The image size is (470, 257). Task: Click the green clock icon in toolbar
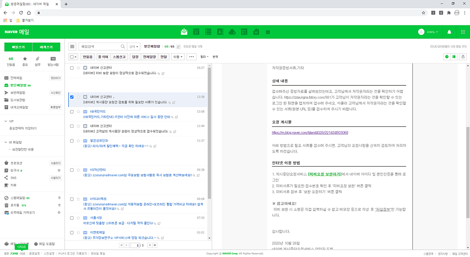pos(447,57)
